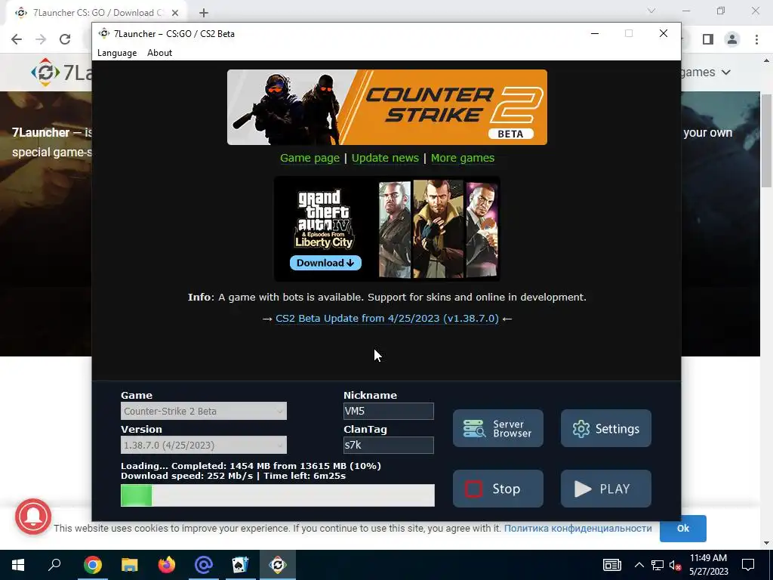Image resolution: width=773 pixels, height=580 pixels.
Task: Minimize the 7Launcher window
Action: coord(595,33)
